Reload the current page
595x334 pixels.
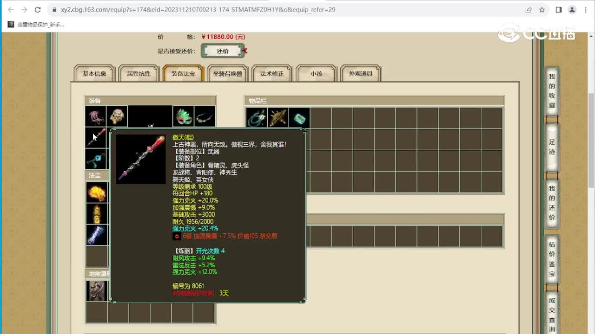click(x=38, y=10)
